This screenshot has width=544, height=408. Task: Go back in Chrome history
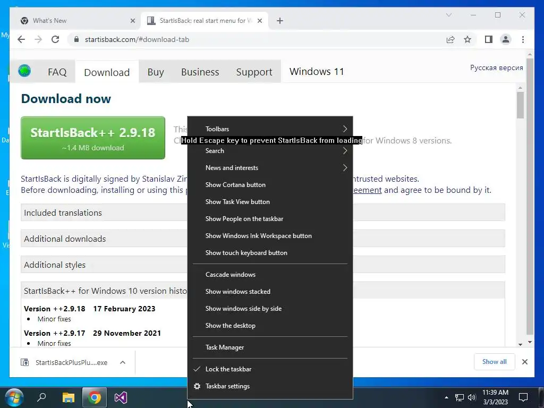[21, 39]
